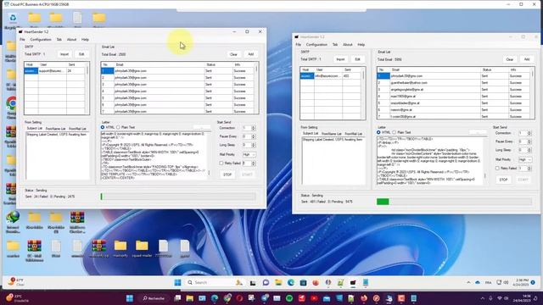Click Start on the host bottom taskbar
This screenshot has width=543, height=305.
pyautogui.click(x=130, y=298)
